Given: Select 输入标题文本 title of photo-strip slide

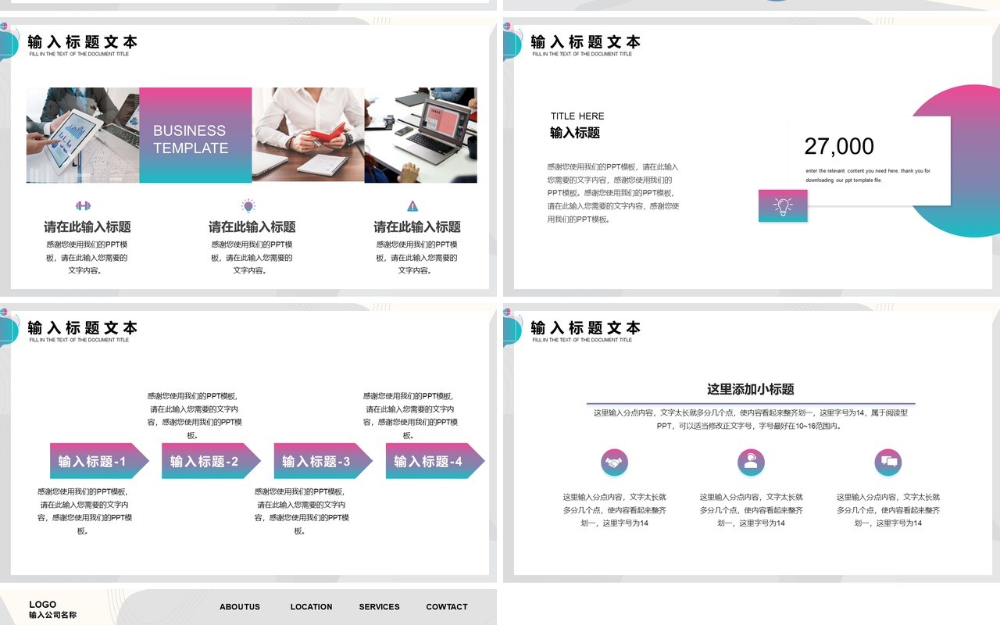Looking at the screenshot, I should pos(83,42).
